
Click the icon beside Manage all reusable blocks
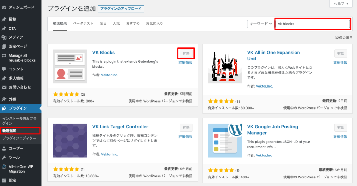pyautogui.click(x=4, y=55)
